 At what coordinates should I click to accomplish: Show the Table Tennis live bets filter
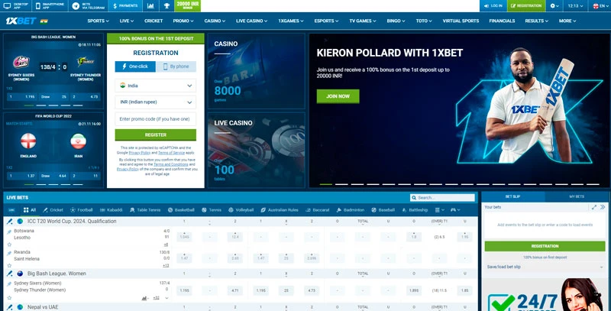click(145, 209)
